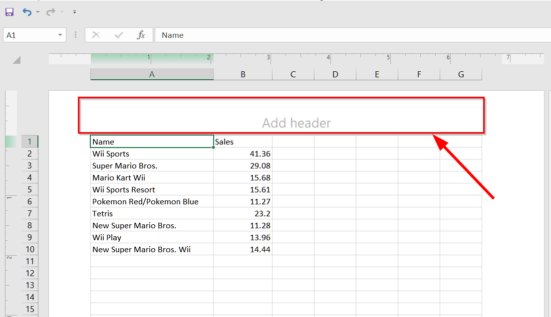Click the Insert Function fx icon
The image size is (551, 317).
click(141, 35)
